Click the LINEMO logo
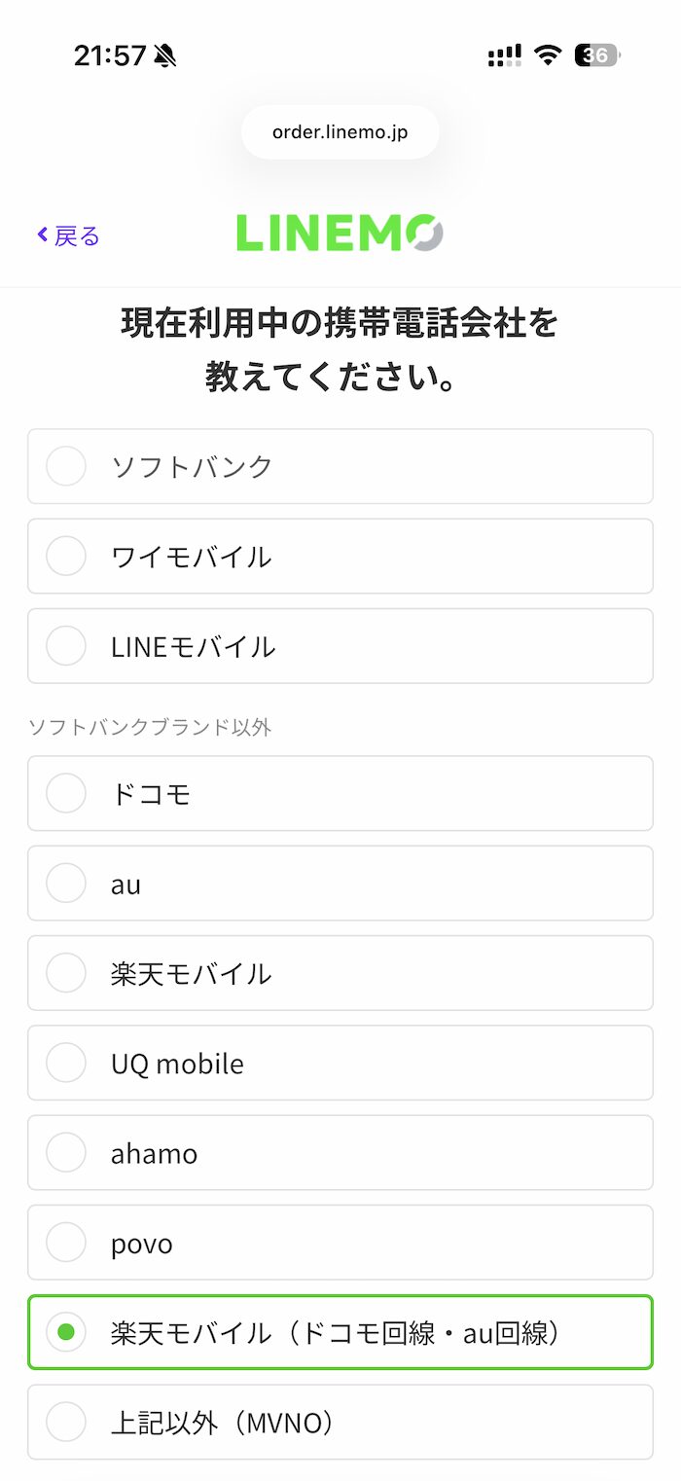The width and height of the screenshot is (681, 1481). 339,234
